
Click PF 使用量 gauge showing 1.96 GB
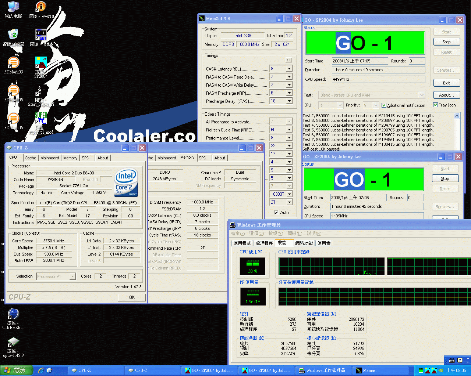tap(253, 297)
